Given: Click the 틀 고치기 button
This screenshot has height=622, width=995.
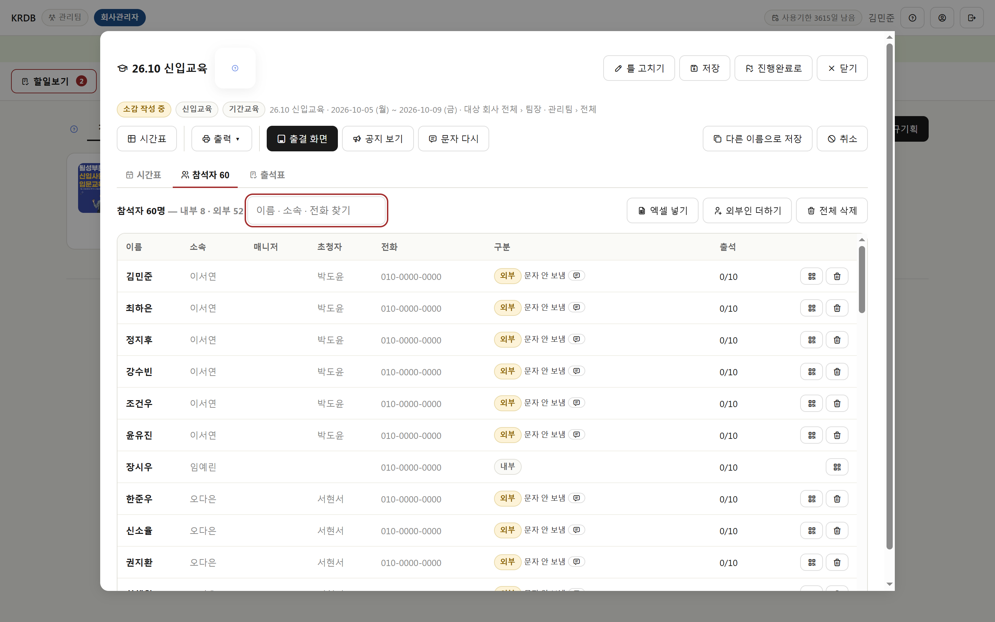Looking at the screenshot, I should coord(638,68).
